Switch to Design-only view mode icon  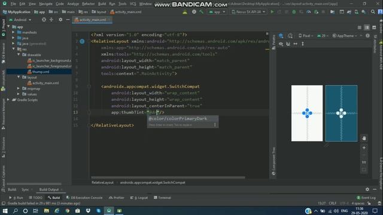(374, 27)
